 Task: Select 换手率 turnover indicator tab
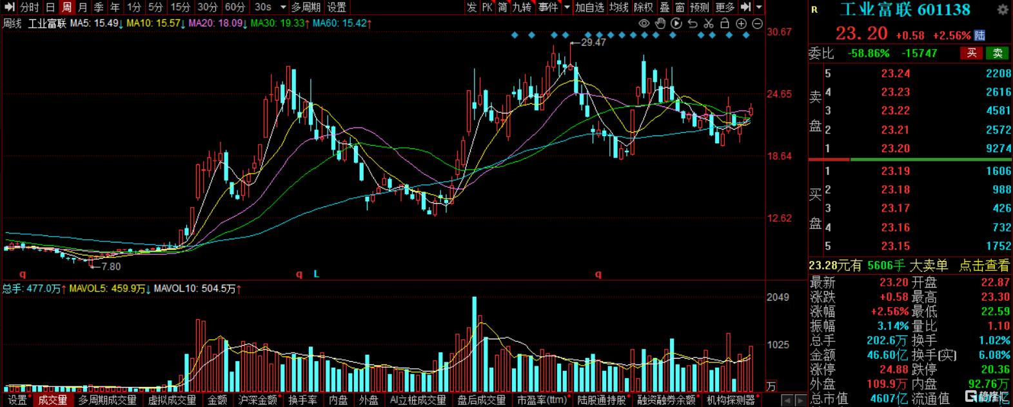(302, 400)
